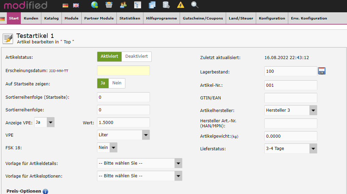Click the globe shop frontend icon
This screenshot has height=194, width=347.
coord(95,5)
